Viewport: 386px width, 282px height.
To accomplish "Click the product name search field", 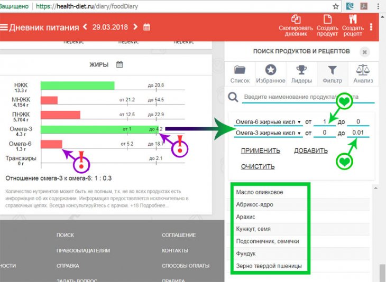I will [308, 98].
